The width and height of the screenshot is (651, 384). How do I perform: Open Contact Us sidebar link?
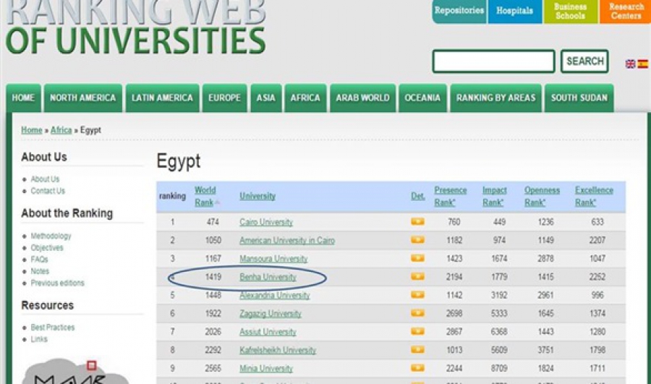[48, 191]
